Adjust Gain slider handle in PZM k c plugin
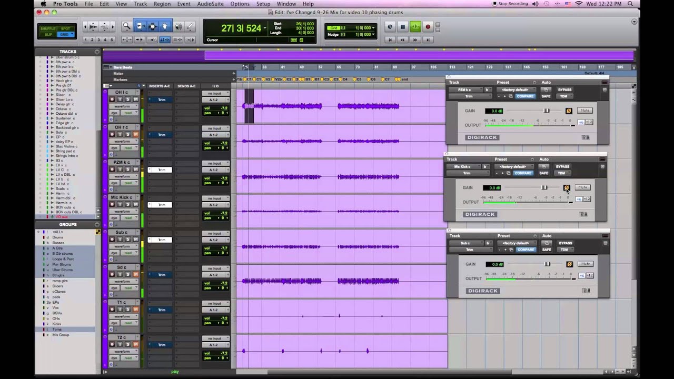 coord(547,111)
